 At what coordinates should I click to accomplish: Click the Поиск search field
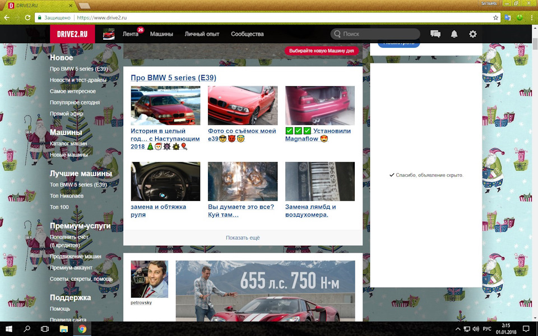click(x=375, y=34)
